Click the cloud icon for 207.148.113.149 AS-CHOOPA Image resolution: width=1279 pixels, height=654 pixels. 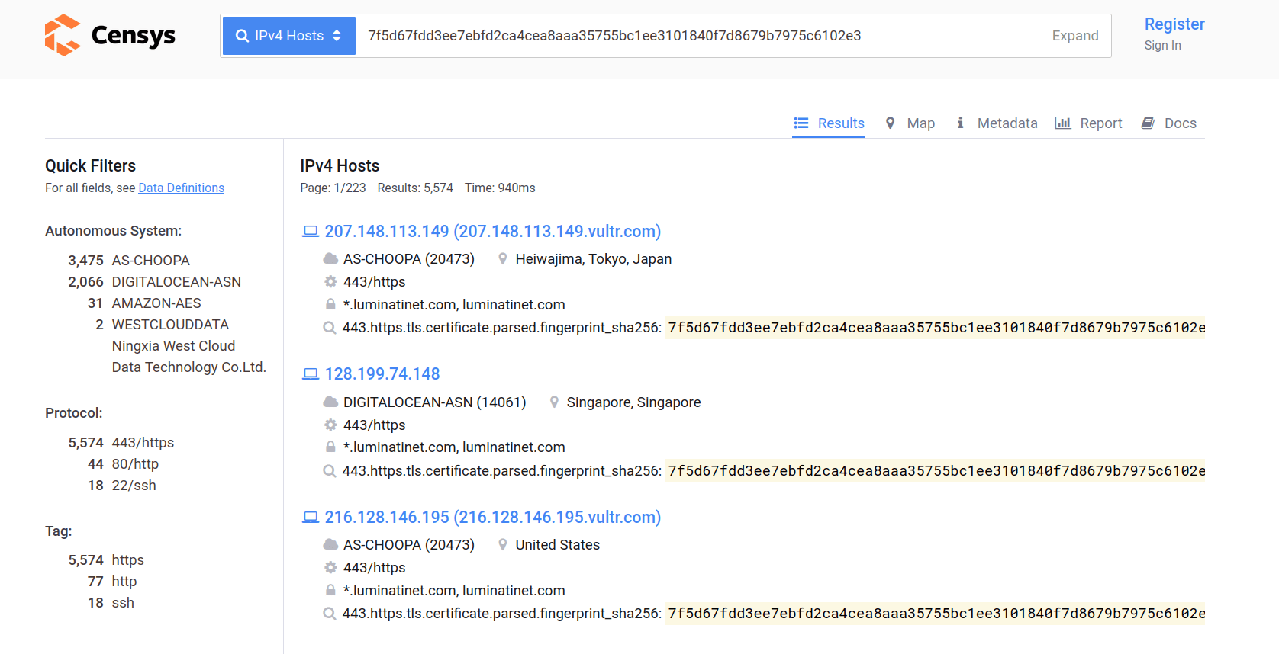click(330, 259)
